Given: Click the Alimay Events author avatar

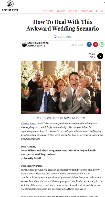Looking at the screenshot, I should 24,45.
